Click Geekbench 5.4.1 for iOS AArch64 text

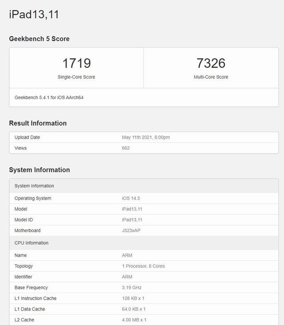coord(49,97)
